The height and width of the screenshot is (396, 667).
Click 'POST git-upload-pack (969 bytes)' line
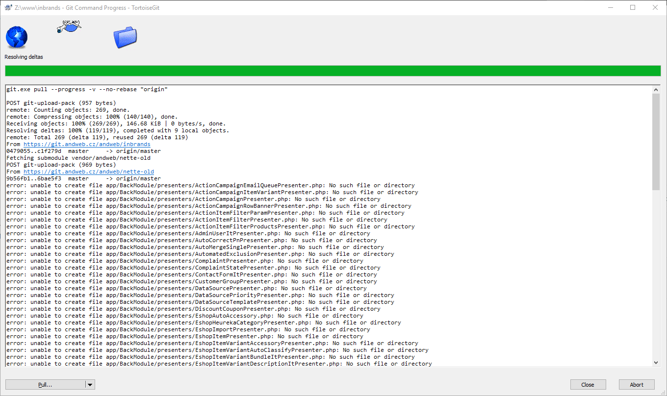pos(61,165)
